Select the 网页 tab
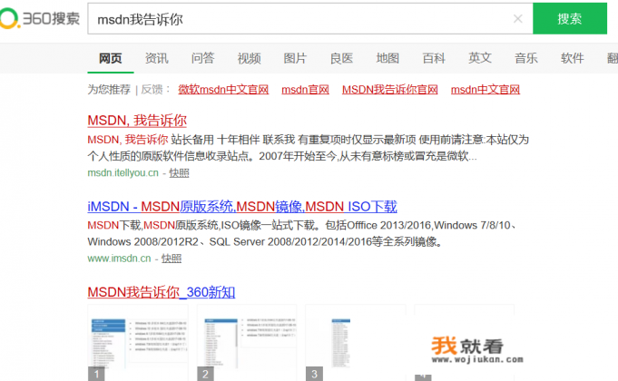The image size is (618, 381). pos(111,58)
